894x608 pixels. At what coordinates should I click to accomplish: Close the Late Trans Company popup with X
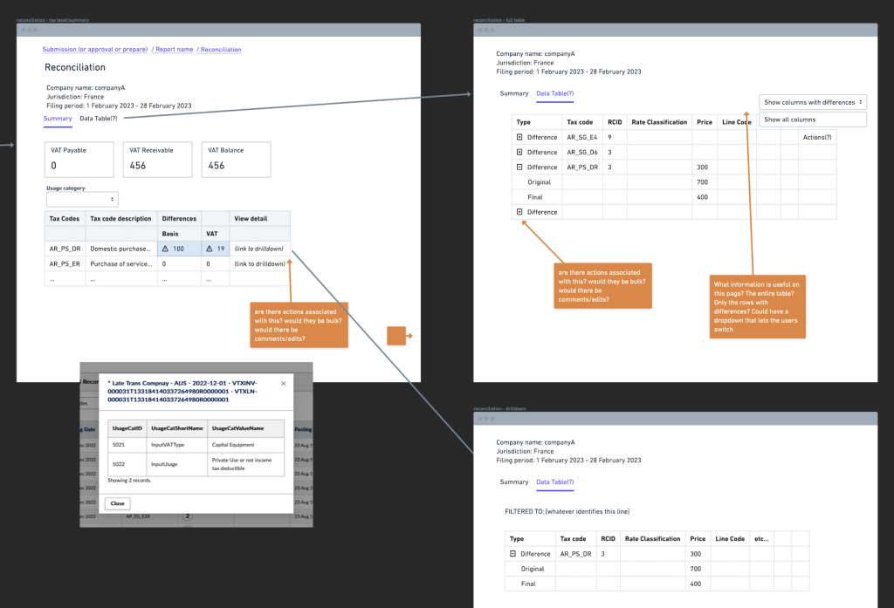click(283, 383)
